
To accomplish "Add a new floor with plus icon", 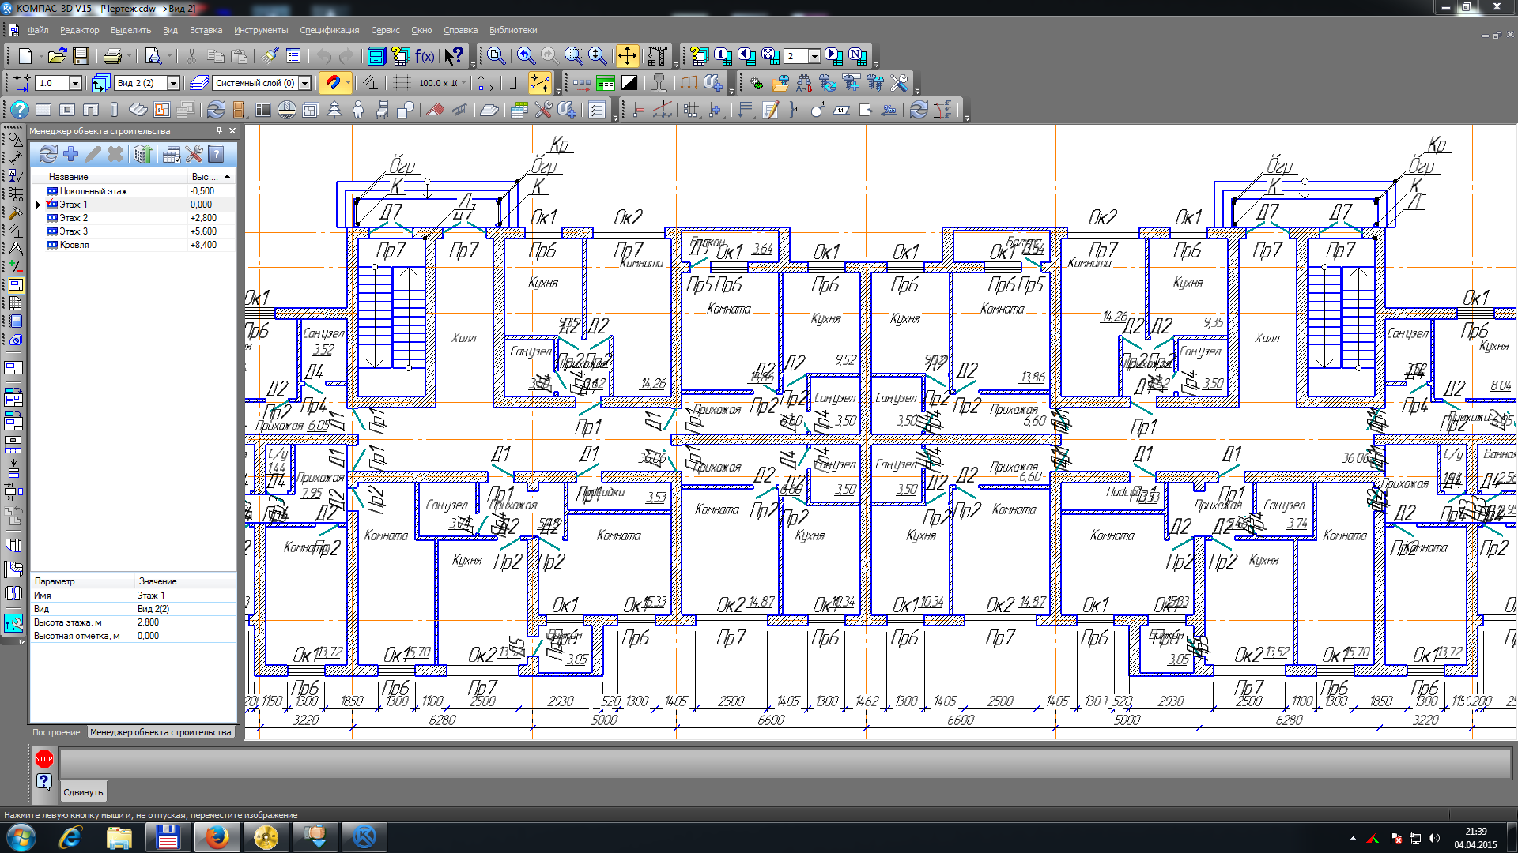I will point(71,154).
